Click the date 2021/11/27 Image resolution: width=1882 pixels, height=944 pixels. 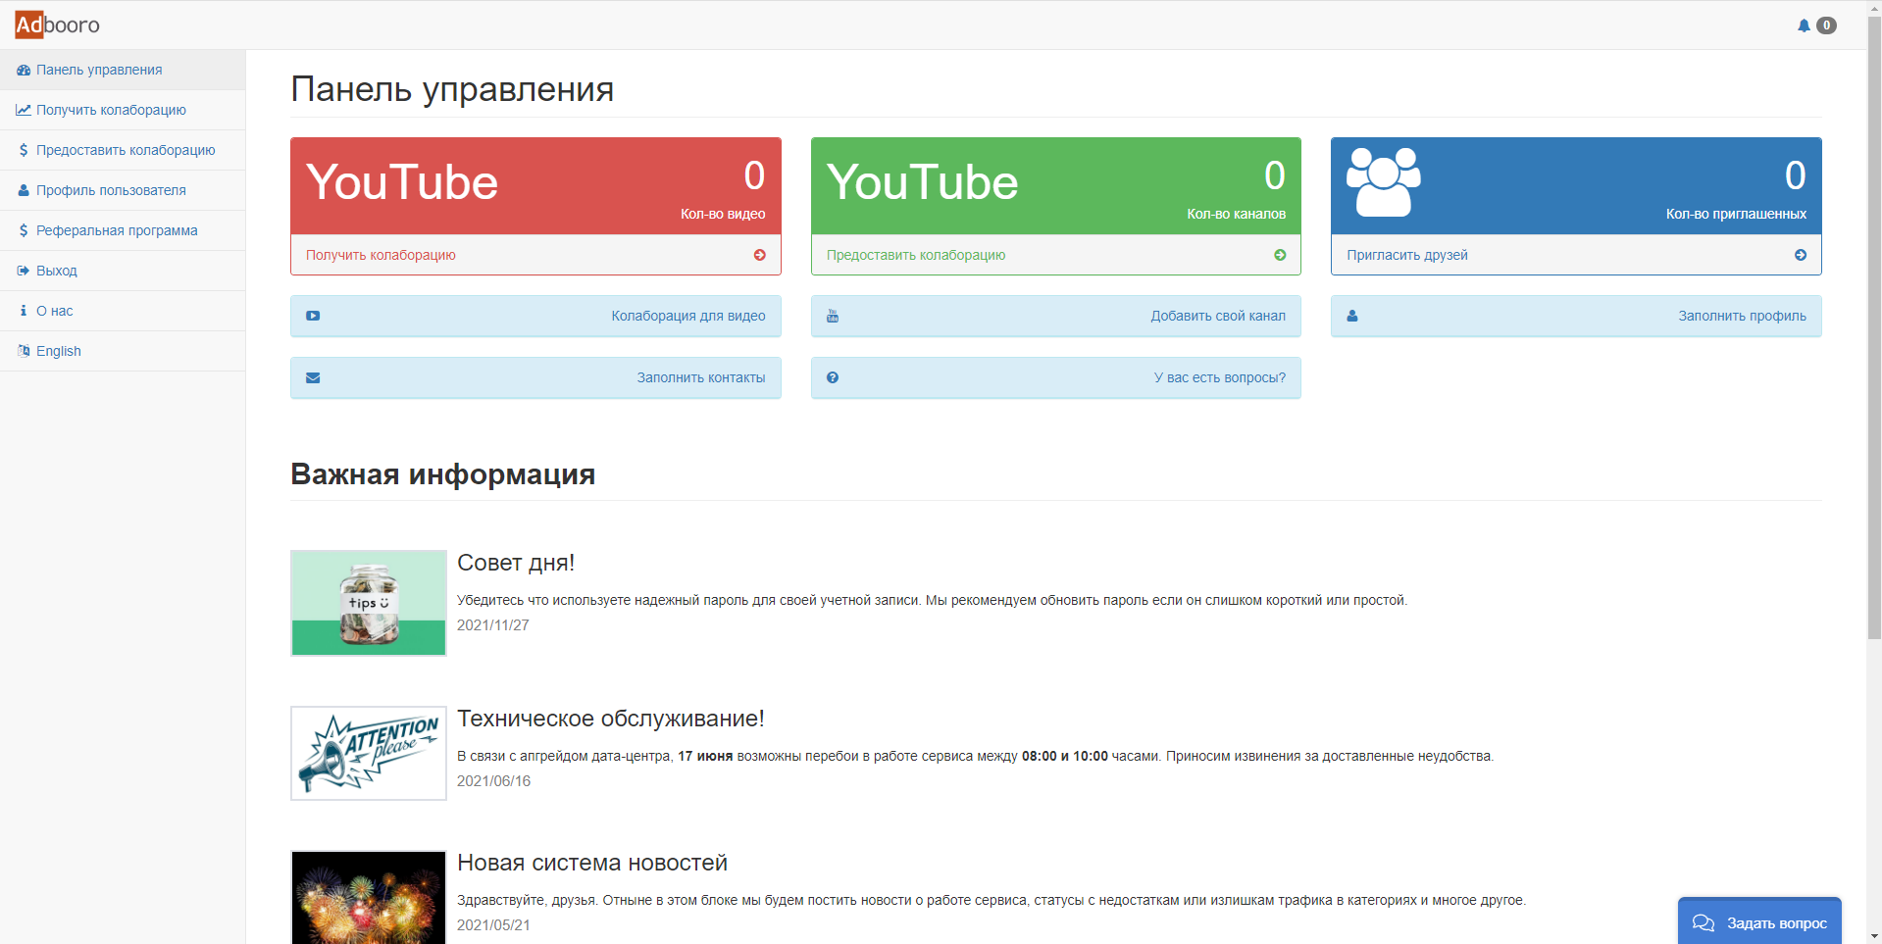pyautogui.click(x=493, y=625)
